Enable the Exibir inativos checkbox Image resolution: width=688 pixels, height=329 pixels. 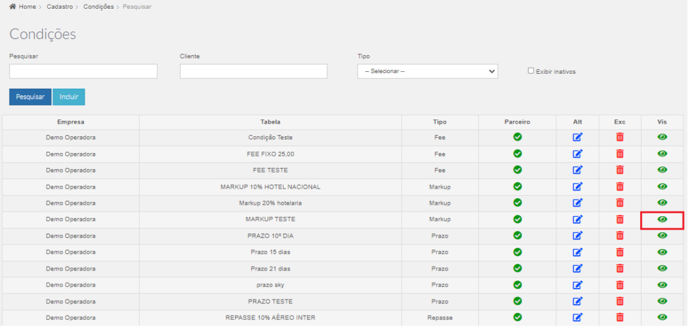(x=531, y=70)
